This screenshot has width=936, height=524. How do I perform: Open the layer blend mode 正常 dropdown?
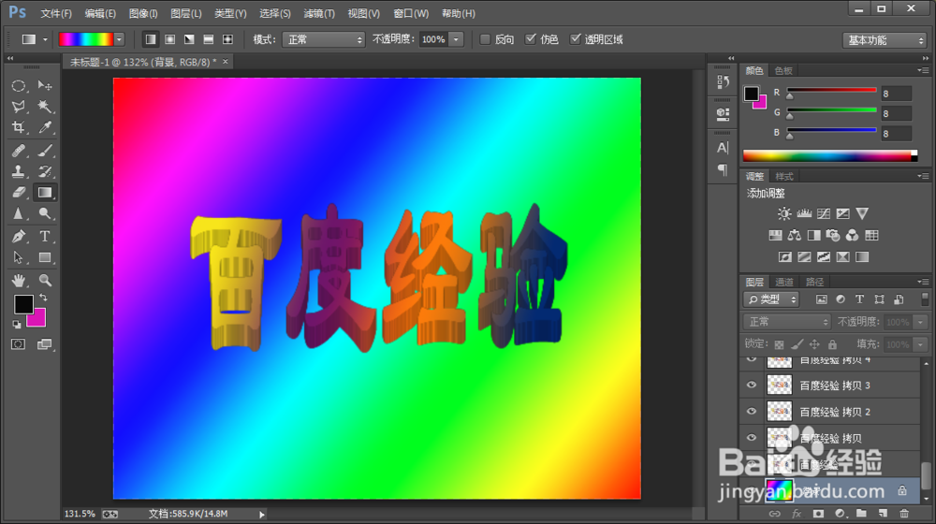(x=787, y=322)
